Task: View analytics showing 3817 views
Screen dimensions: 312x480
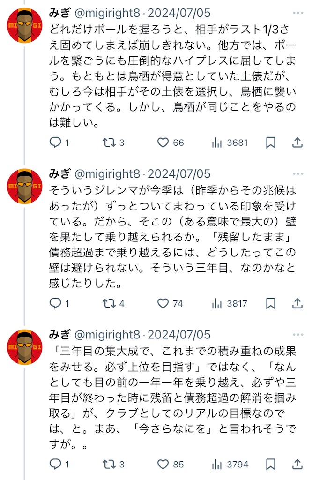Action: (217, 304)
